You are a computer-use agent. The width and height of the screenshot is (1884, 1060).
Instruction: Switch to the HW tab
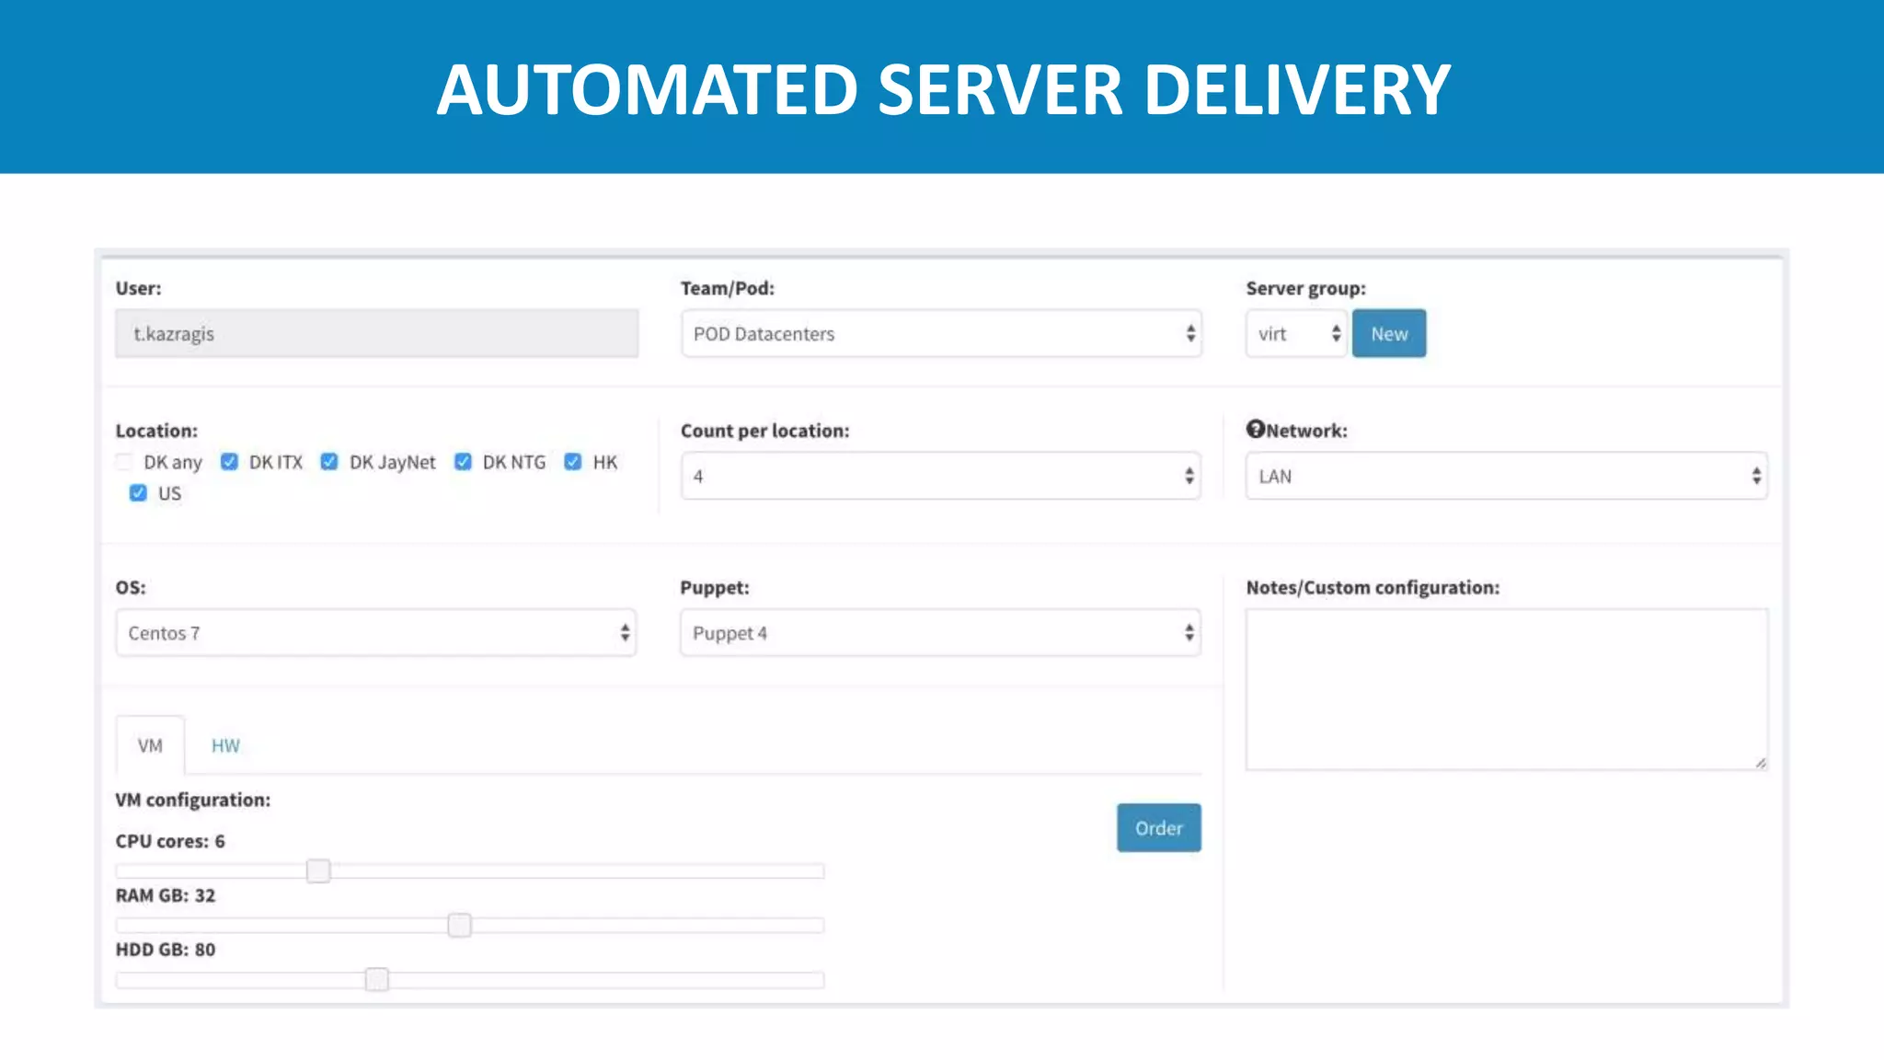225,745
